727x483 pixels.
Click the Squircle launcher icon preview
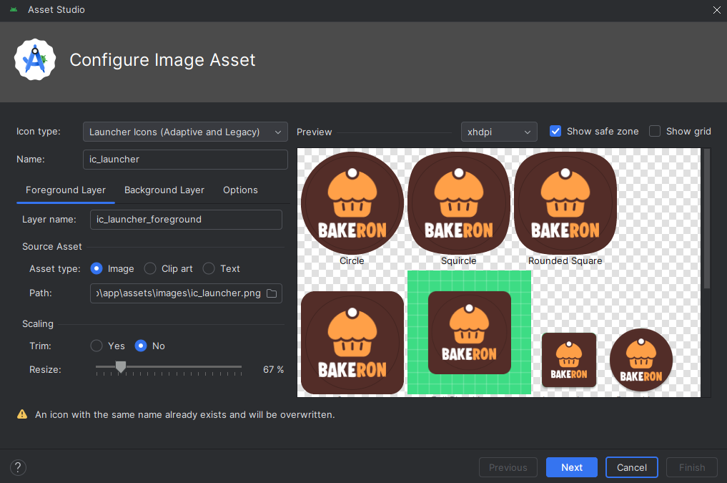[458, 203]
